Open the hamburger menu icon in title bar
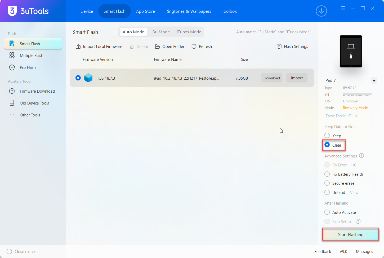The height and width of the screenshot is (258, 384). [343, 8]
